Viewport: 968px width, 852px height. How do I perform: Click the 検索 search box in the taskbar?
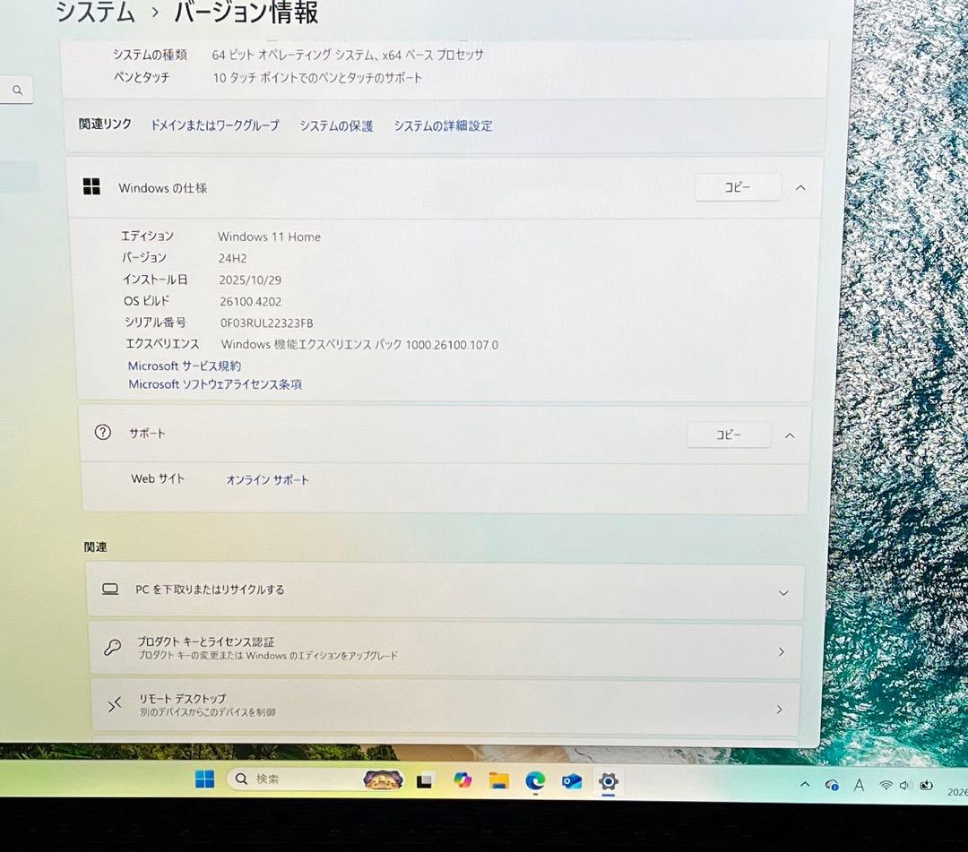305,779
